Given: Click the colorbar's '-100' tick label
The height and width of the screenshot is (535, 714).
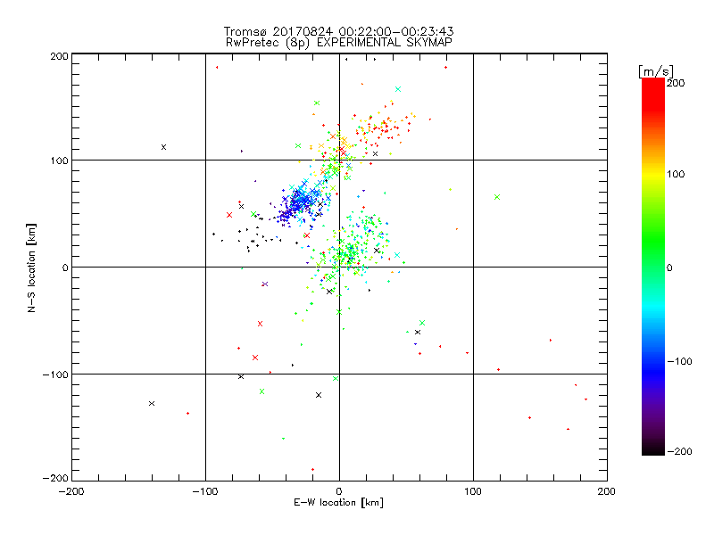Looking at the screenshot, I should [x=679, y=362].
